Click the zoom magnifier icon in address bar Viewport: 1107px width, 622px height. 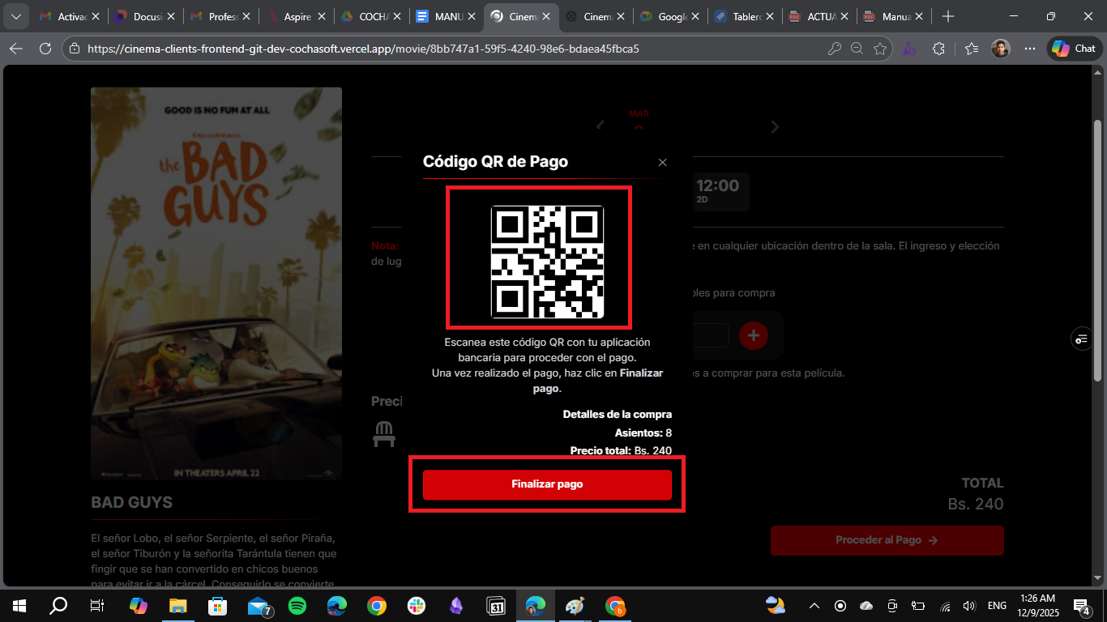857,49
